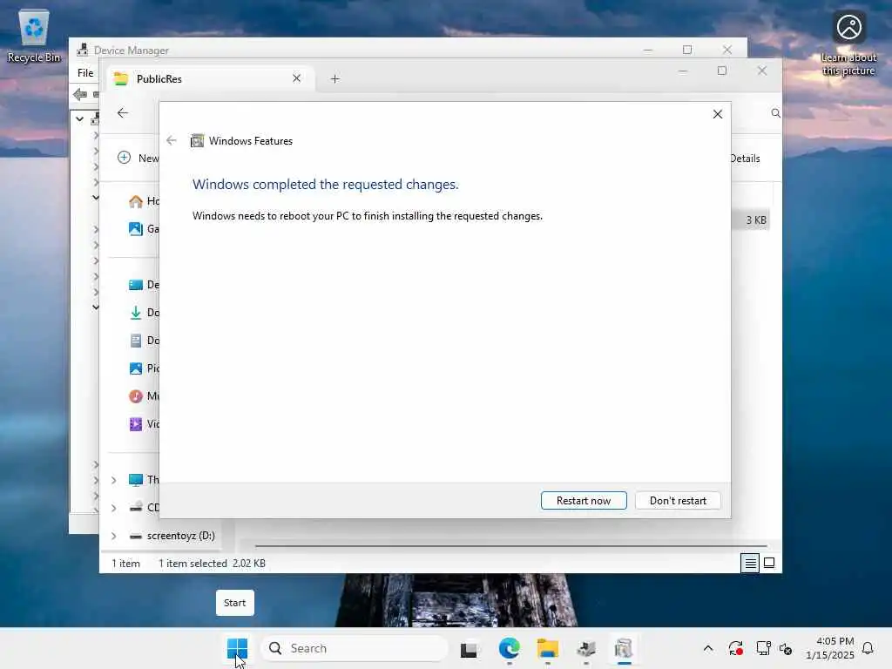Viewport: 892px width, 669px height.
Task: Click the New button in File Explorer
Action: click(139, 159)
